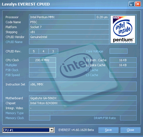Close window using red X icon
Image resolution: width=143 pixels, height=137 pixels.
coord(138,4)
